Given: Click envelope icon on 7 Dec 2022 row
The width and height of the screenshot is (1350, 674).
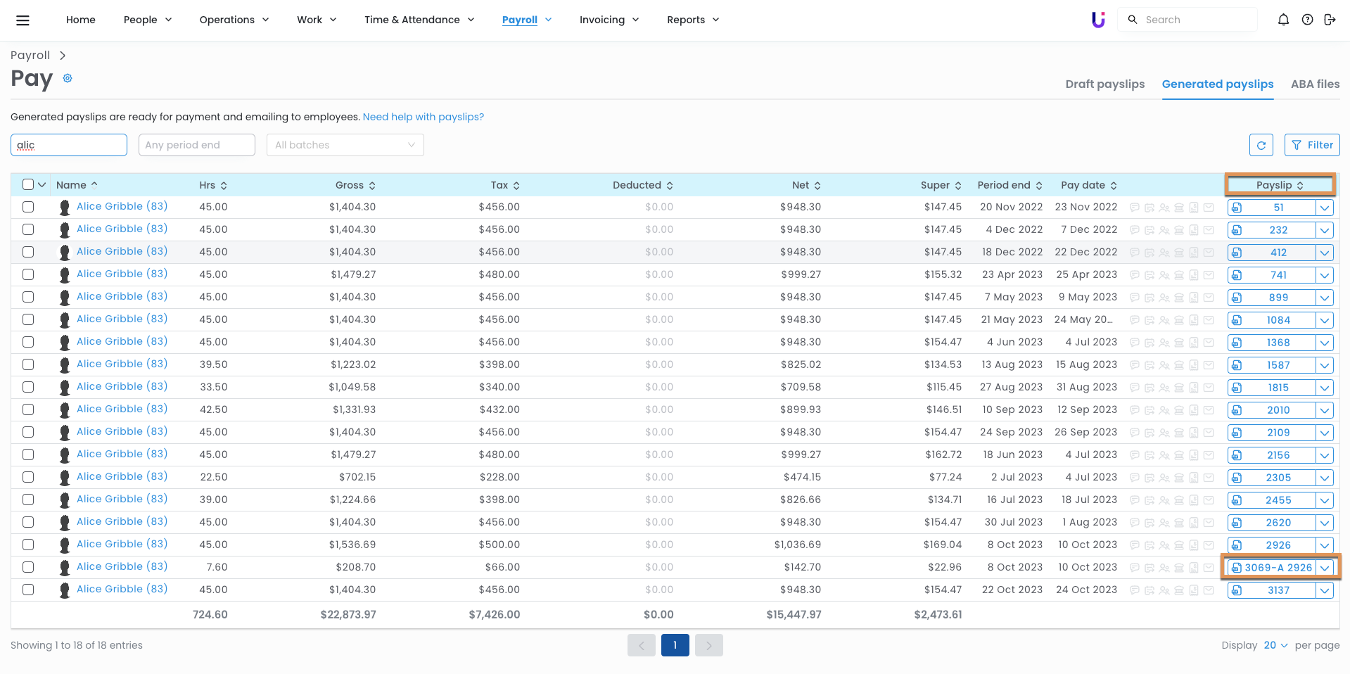Looking at the screenshot, I should click(1209, 230).
